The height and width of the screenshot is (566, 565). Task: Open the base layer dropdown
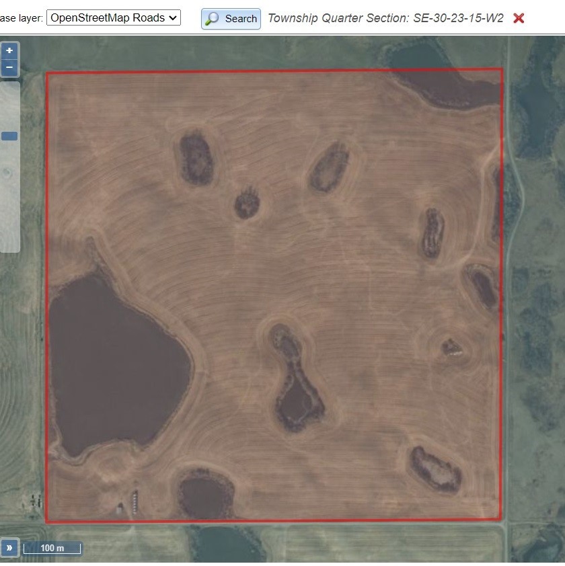(114, 17)
